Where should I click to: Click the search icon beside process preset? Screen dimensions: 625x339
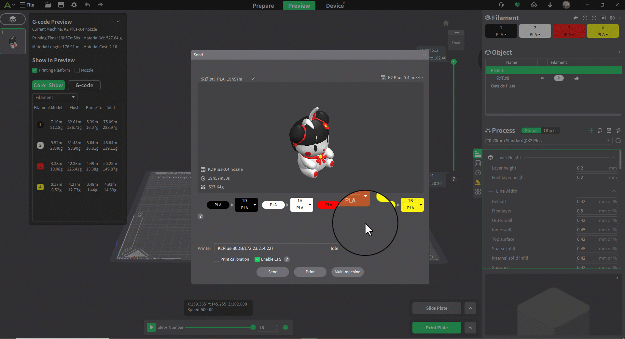618,141
